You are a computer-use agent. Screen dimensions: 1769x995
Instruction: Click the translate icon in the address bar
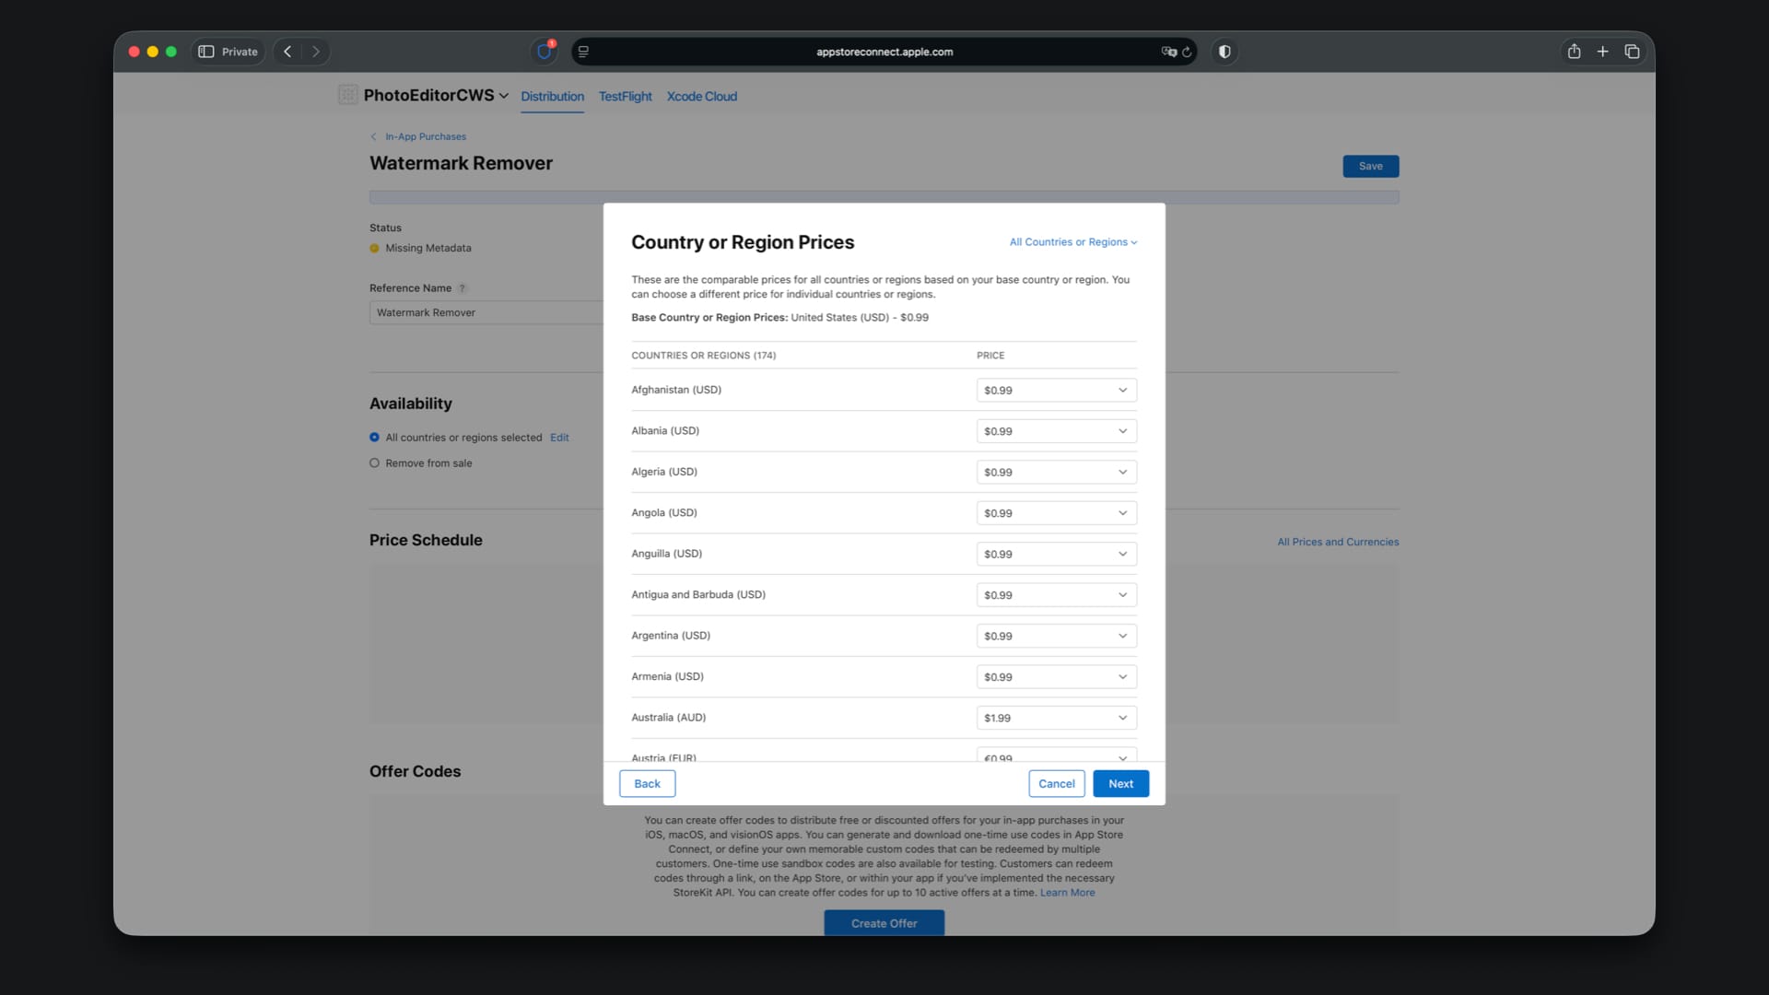tap(1168, 52)
